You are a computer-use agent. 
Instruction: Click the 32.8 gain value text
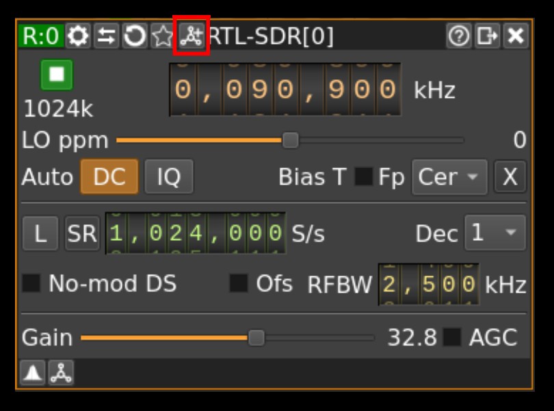tap(412, 338)
